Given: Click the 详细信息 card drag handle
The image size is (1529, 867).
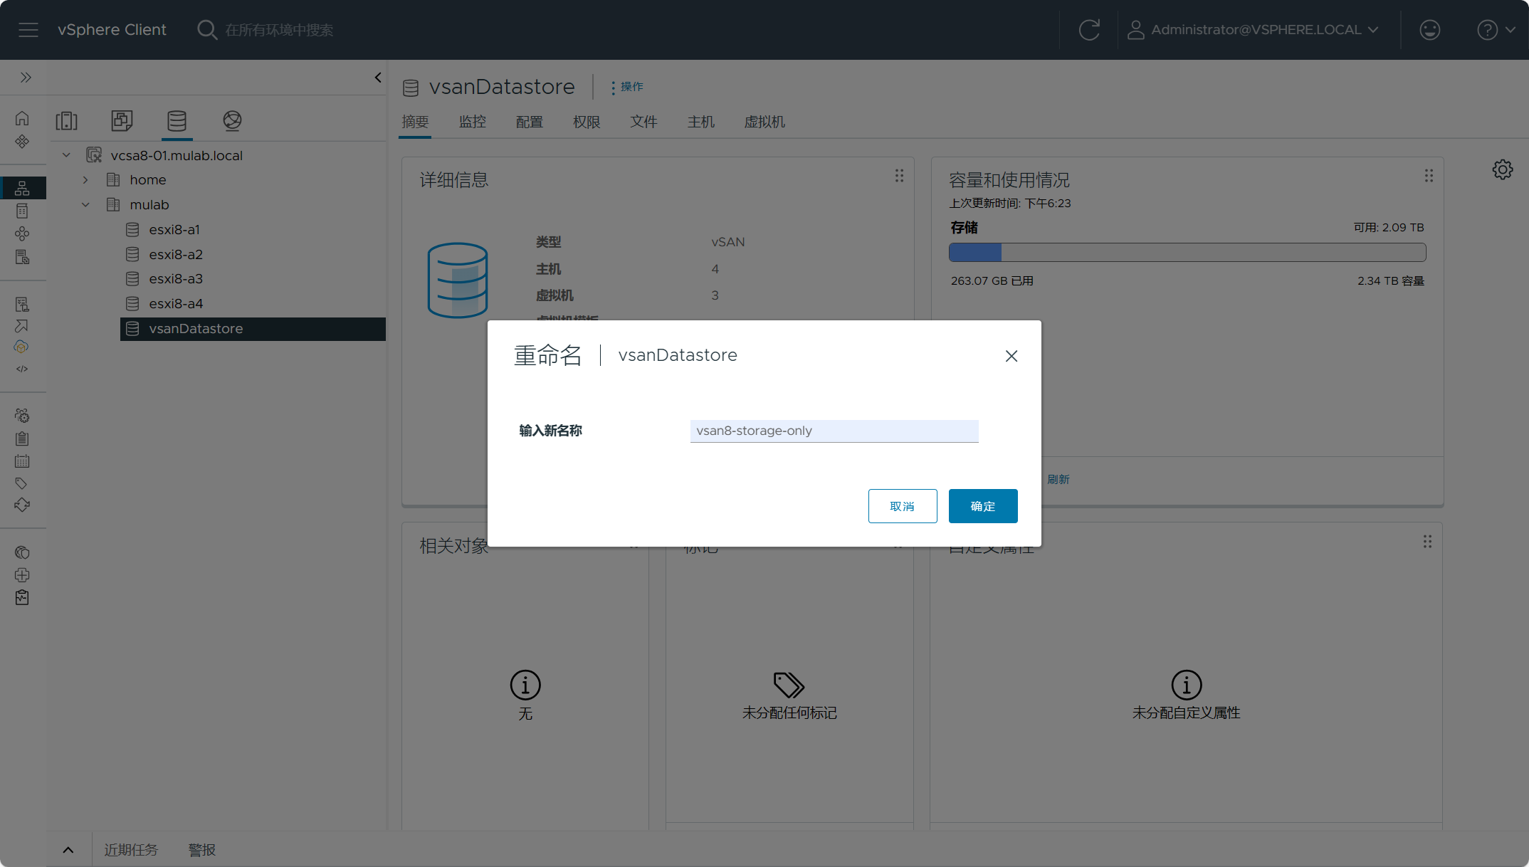Looking at the screenshot, I should tap(899, 175).
